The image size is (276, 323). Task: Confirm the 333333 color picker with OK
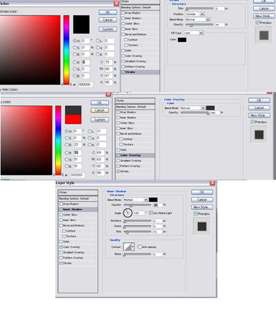pyautogui.click(x=99, y=103)
